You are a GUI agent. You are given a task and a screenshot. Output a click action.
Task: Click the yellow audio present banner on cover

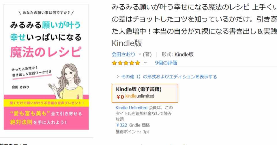tap(46, 103)
